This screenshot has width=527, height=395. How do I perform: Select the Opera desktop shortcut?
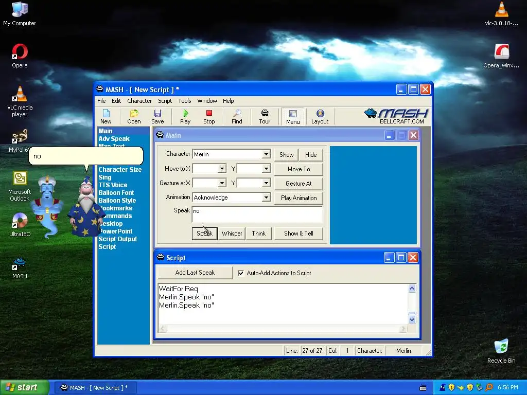(x=20, y=56)
